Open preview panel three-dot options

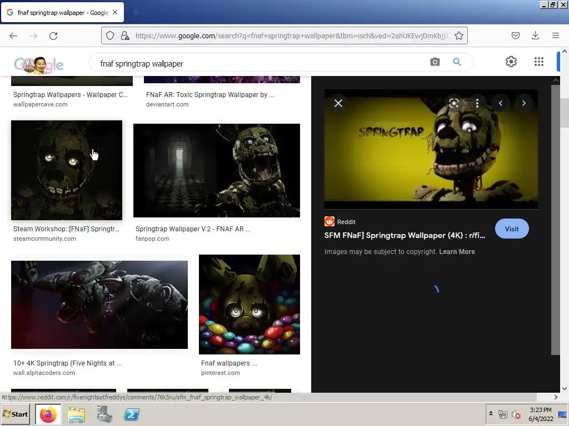[x=477, y=103]
